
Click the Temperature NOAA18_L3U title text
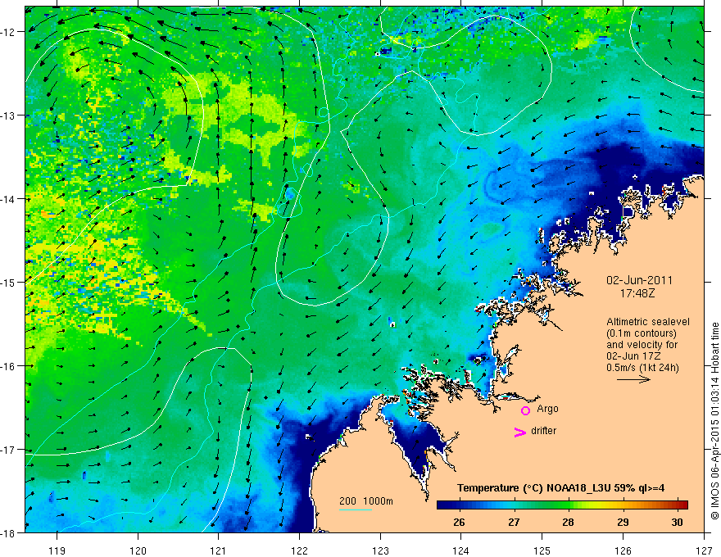tap(560, 488)
